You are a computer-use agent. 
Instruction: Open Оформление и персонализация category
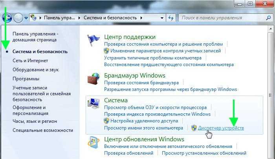30,110
